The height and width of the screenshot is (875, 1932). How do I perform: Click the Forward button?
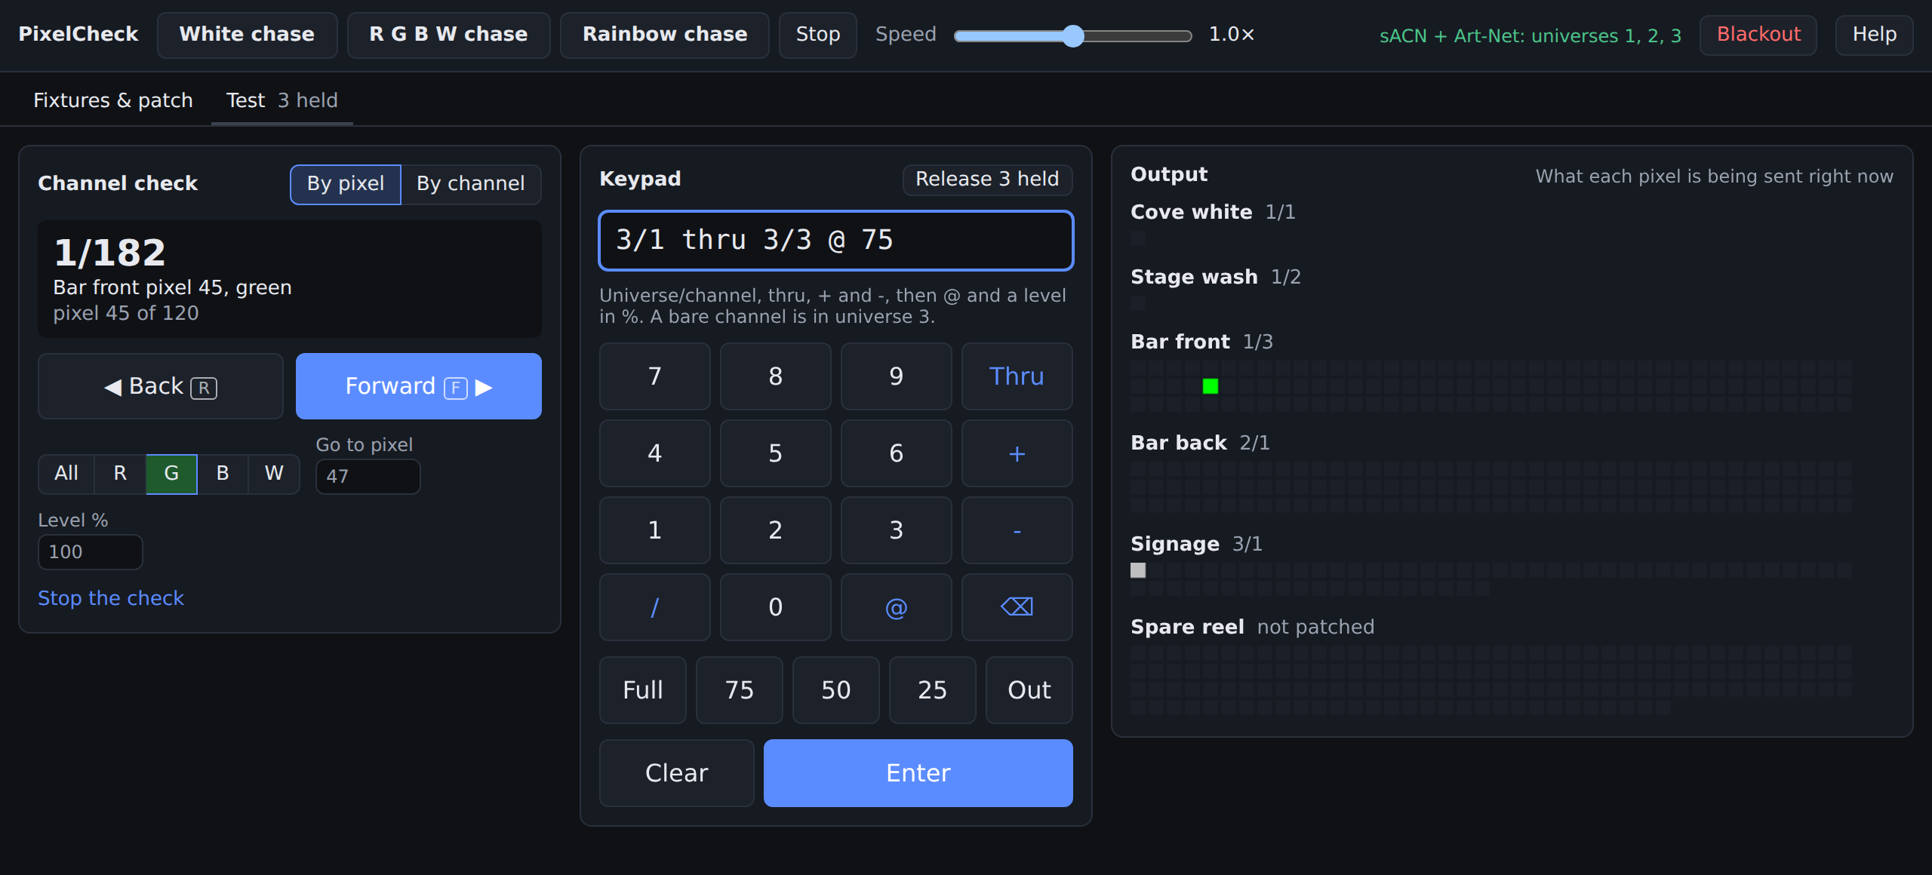(x=419, y=386)
